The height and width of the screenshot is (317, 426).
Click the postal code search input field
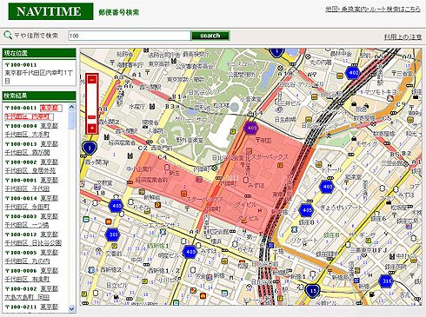[x=130, y=36]
